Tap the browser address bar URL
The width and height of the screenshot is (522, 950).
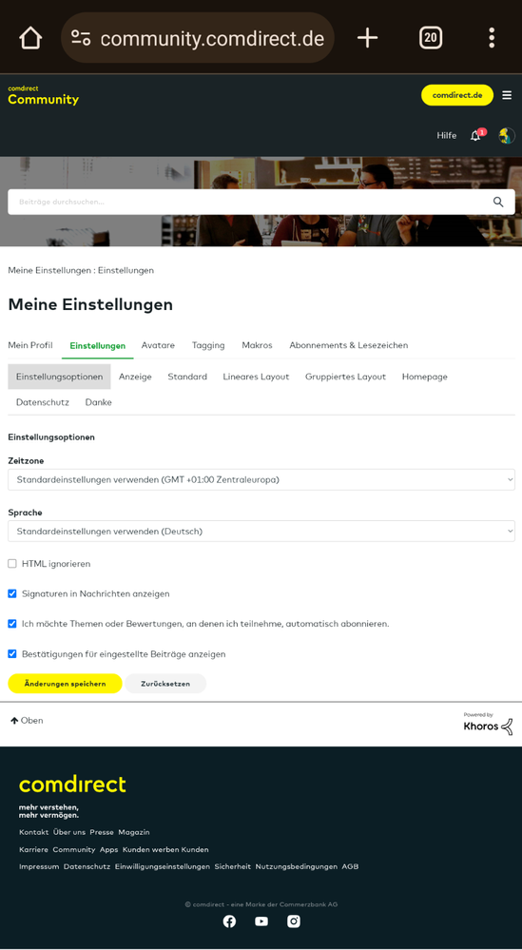pos(212,38)
